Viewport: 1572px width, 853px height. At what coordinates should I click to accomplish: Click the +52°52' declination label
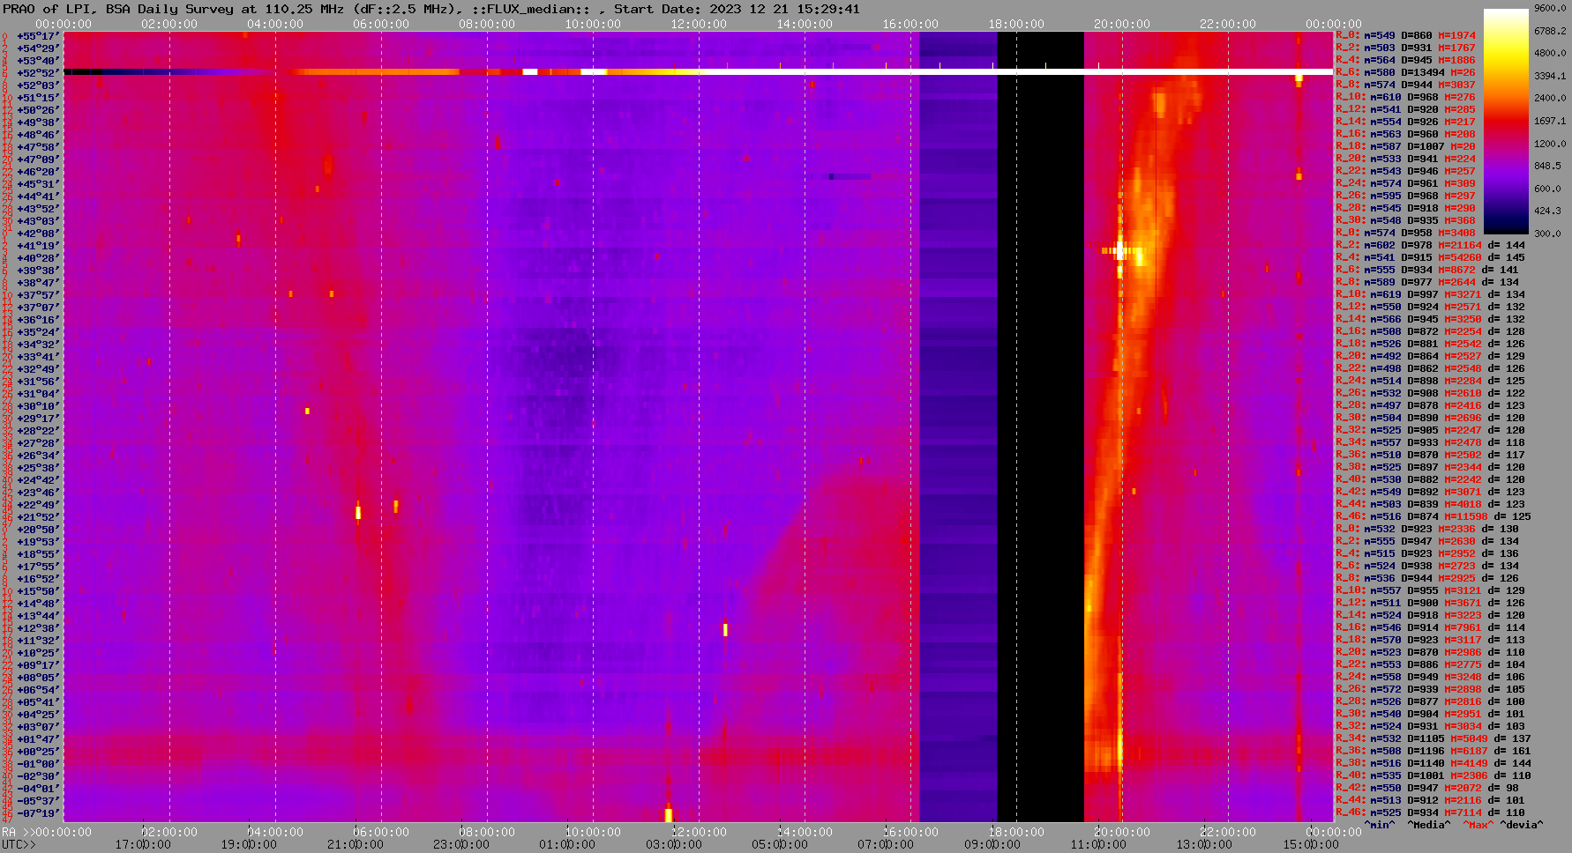[38, 73]
